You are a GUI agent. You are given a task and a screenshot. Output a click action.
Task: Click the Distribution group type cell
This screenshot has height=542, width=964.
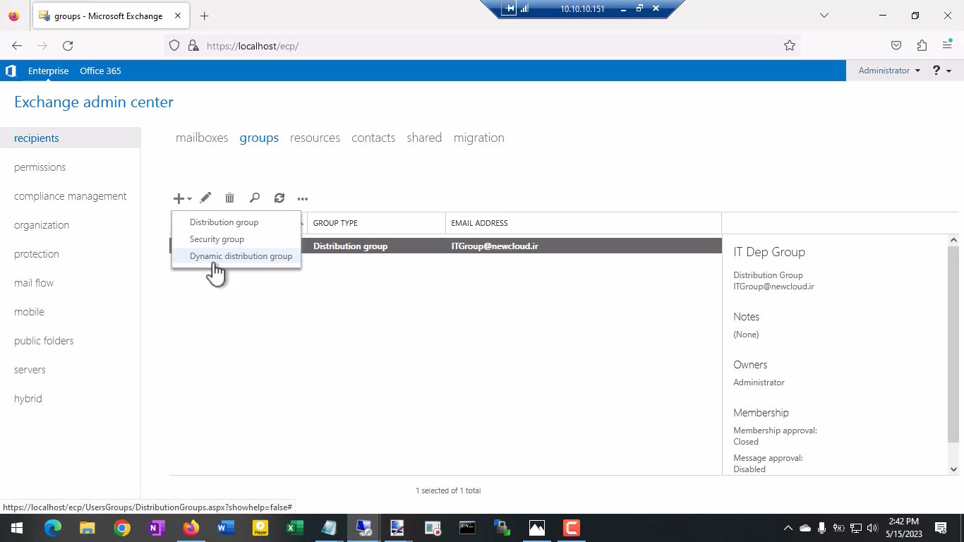tap(350, 246)
